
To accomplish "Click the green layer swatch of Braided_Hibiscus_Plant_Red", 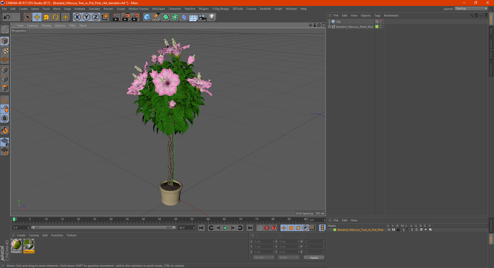I will (377, 27).
